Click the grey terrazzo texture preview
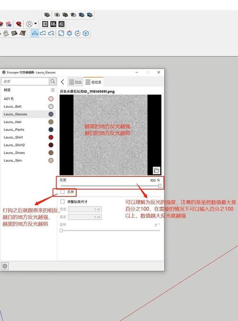238x321 pixels. coord(110,135)
